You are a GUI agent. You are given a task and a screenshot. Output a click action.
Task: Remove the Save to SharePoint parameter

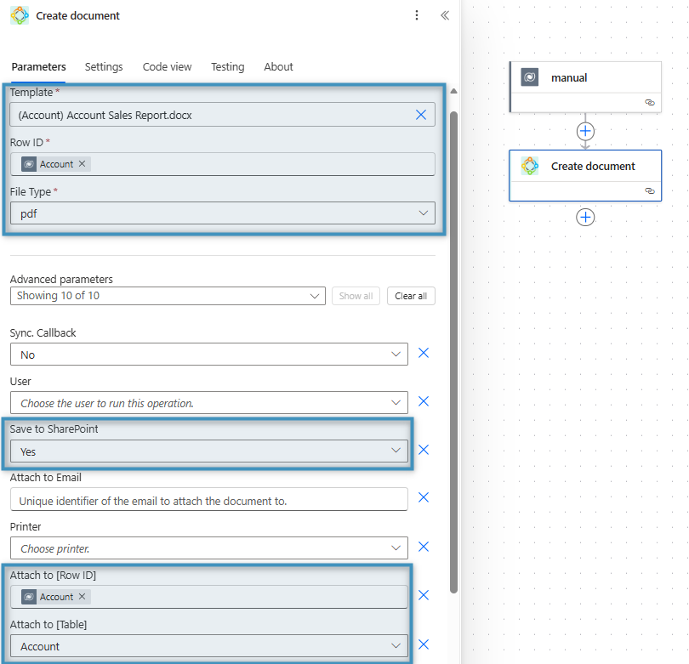[x=424, y=450]
